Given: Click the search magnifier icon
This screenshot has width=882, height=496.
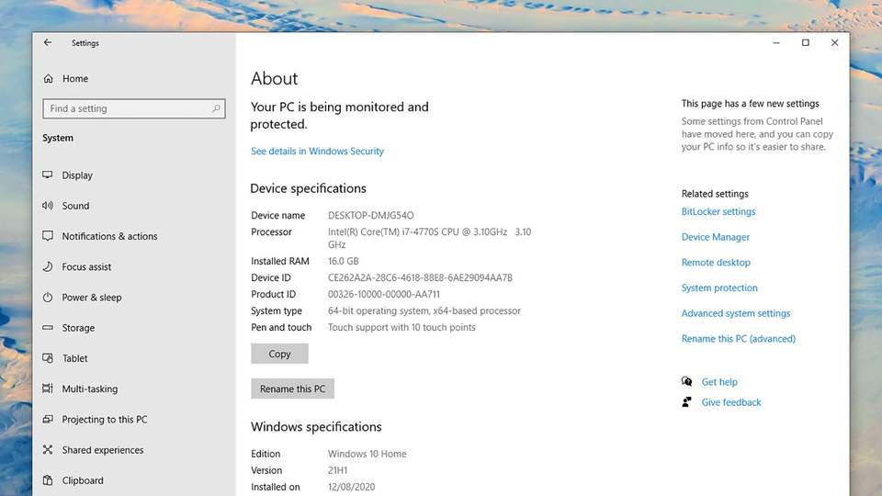Looking at the screenshot, I should (216, 108).
